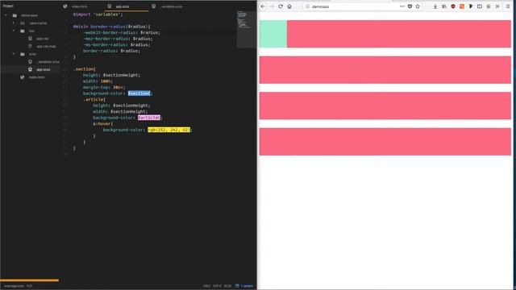
Task: Switch to the index.html editor tab
Action: tap(79, 6)
